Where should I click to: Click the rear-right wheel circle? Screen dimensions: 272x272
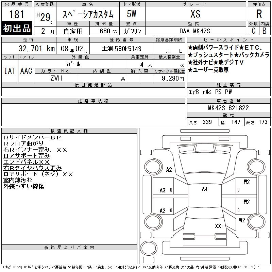tap(256, 222)
